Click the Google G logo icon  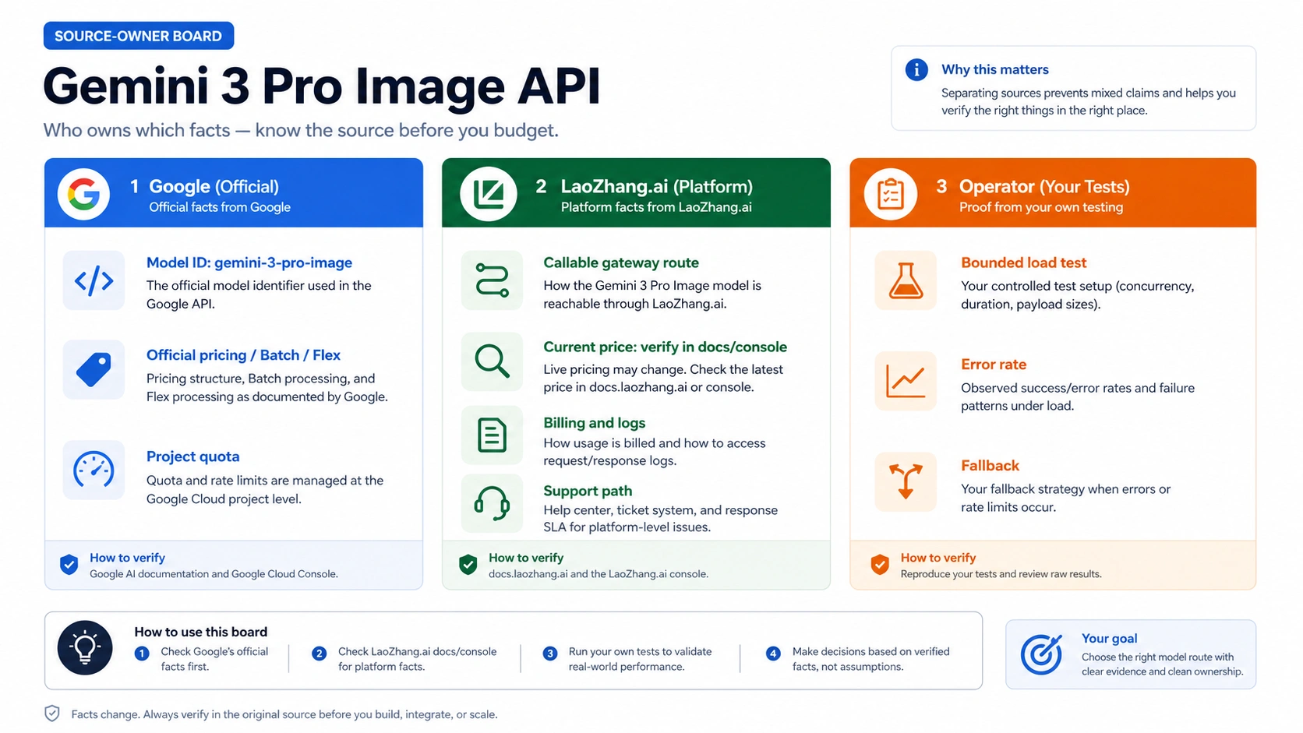point(83,194)
